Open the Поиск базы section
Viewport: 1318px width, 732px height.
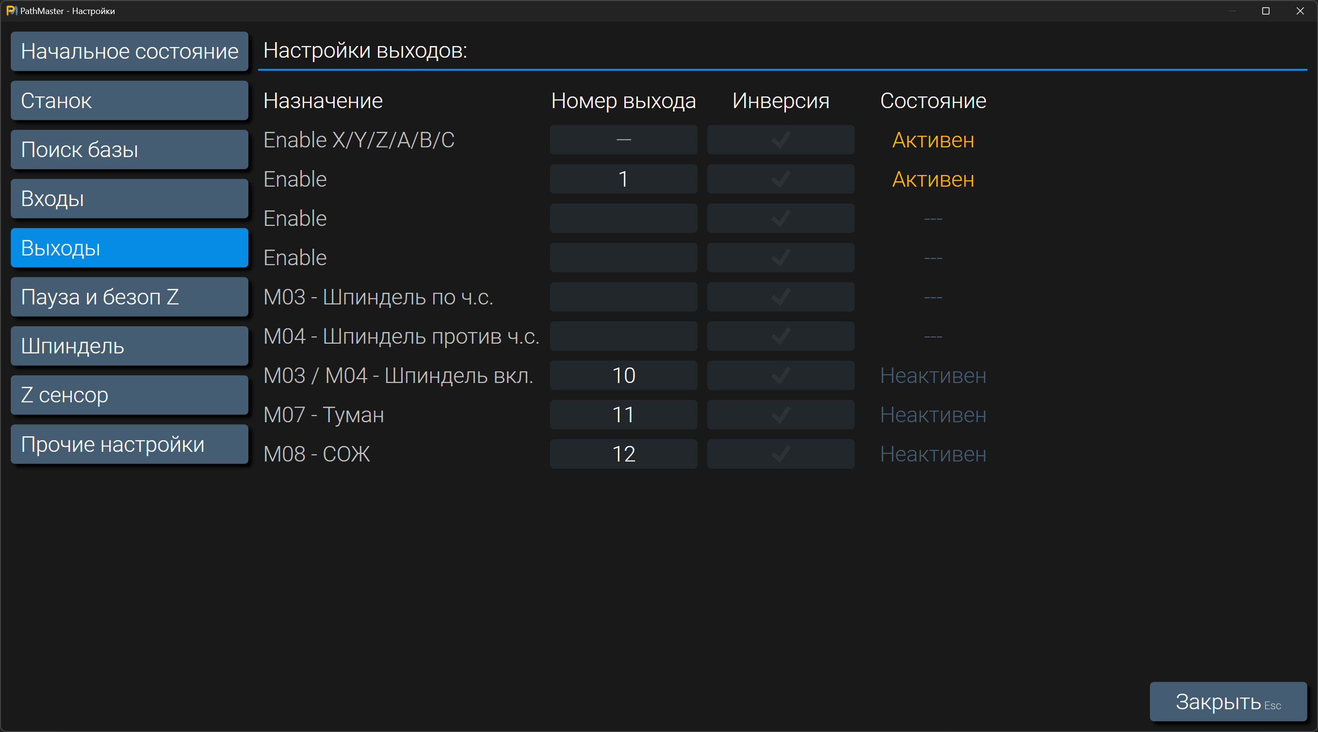point(130,150)
